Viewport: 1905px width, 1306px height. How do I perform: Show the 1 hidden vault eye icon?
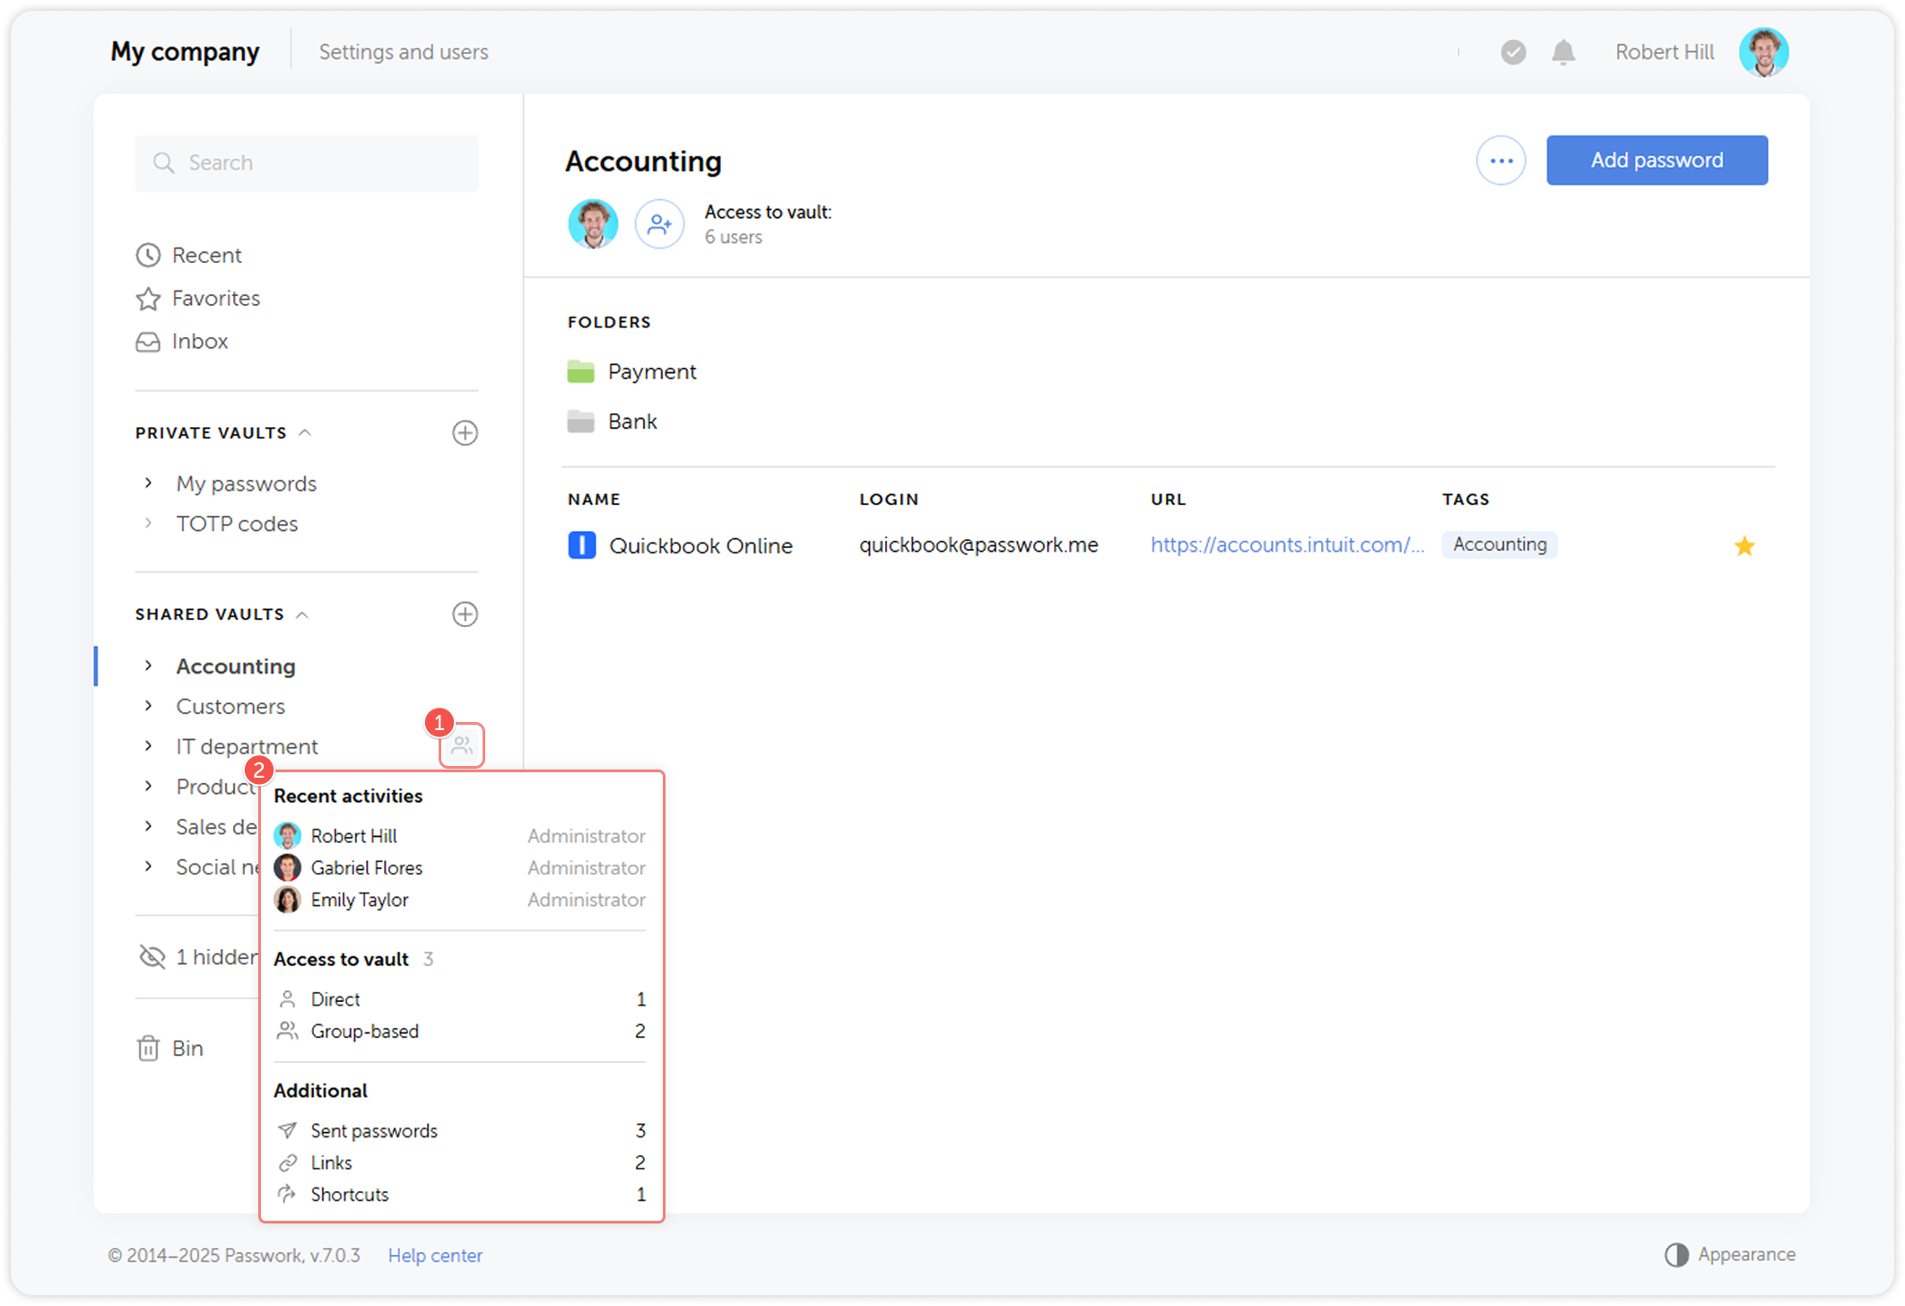point(152,957)
